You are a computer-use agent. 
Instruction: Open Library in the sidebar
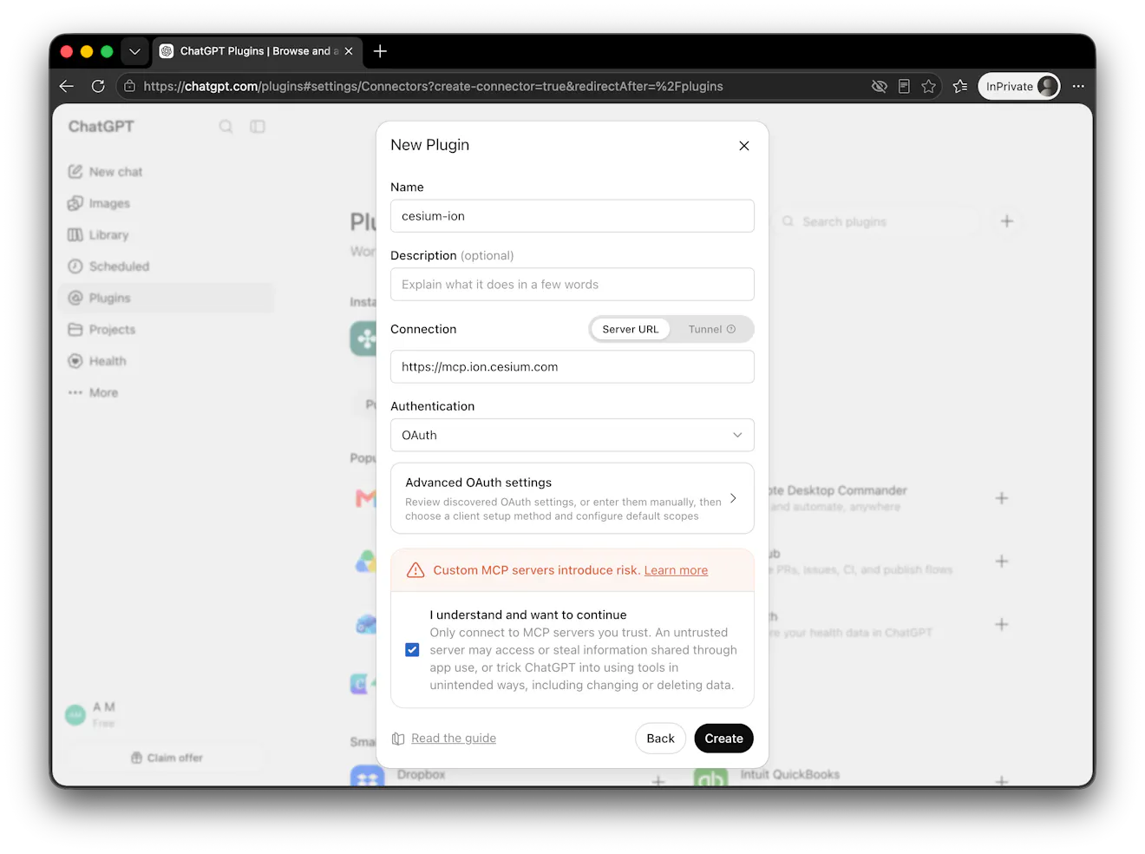click(167, 235)
